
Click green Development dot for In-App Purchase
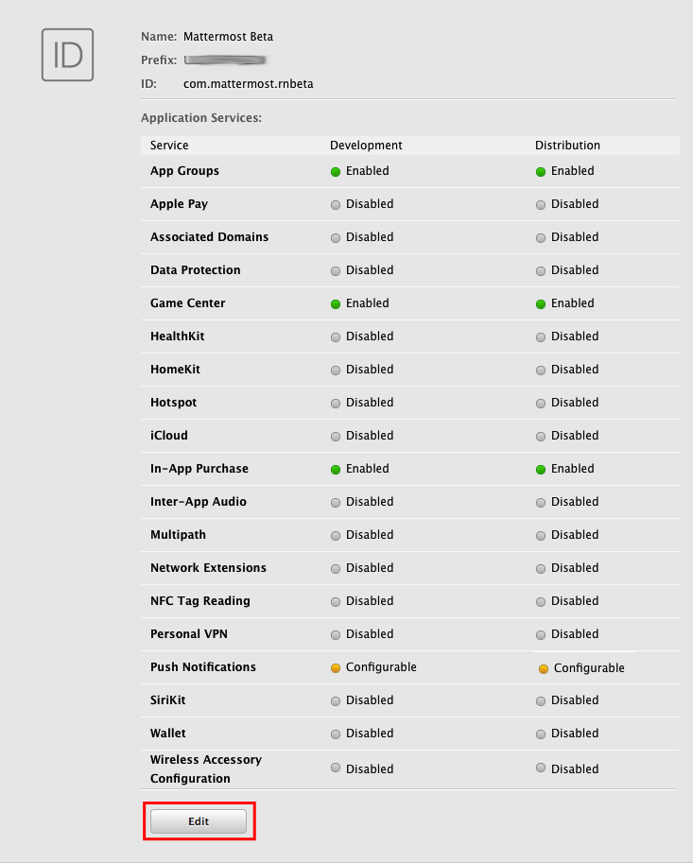[336, 470]
